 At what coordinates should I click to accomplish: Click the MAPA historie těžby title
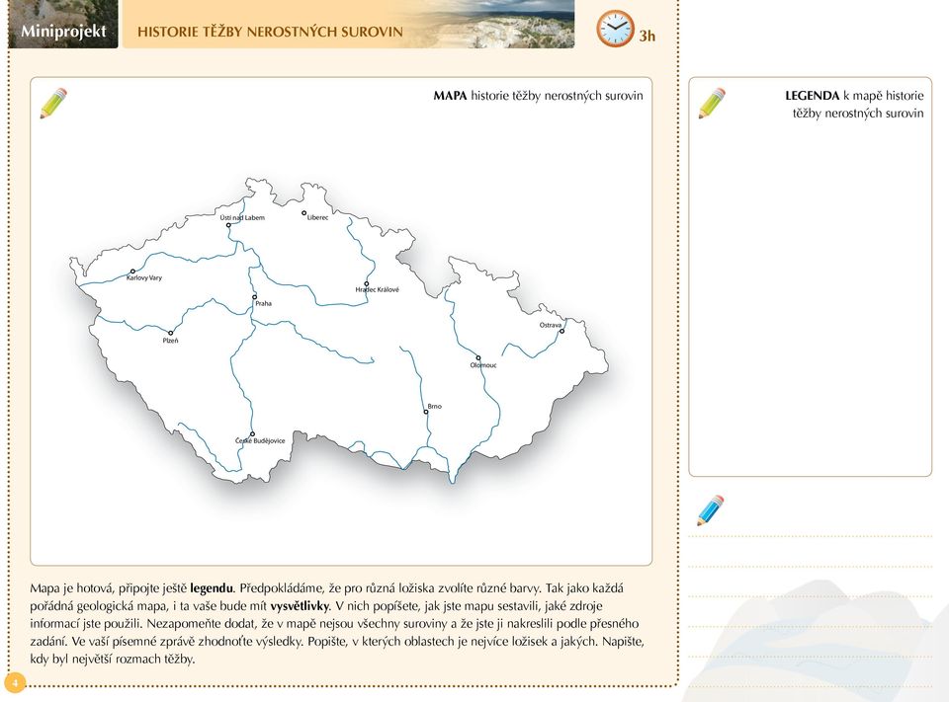(x=538, y=96)
